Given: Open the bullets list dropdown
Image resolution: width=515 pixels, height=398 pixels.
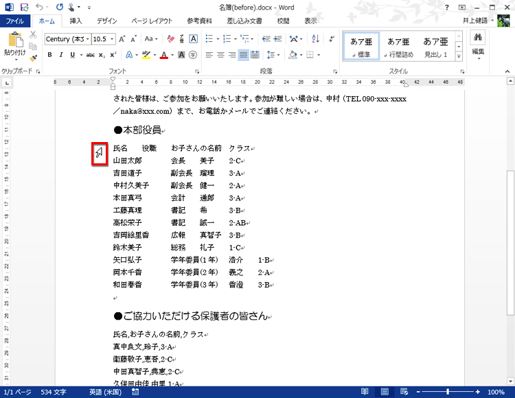Looking at the screenshot, I should pos(218,39).
